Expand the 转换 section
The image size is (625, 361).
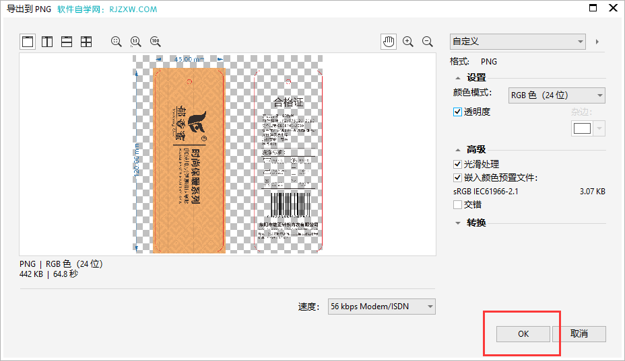pyautogui.click(x=458, y=223)
